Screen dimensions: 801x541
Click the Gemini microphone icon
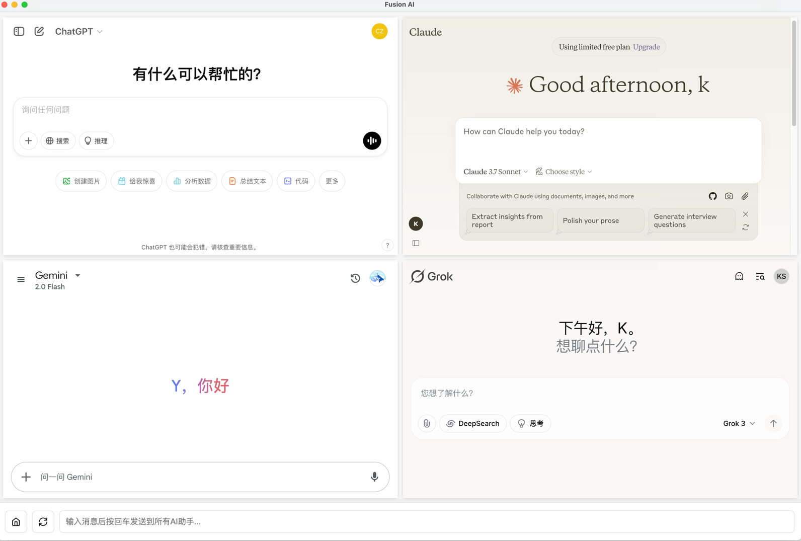coord(374,477)
